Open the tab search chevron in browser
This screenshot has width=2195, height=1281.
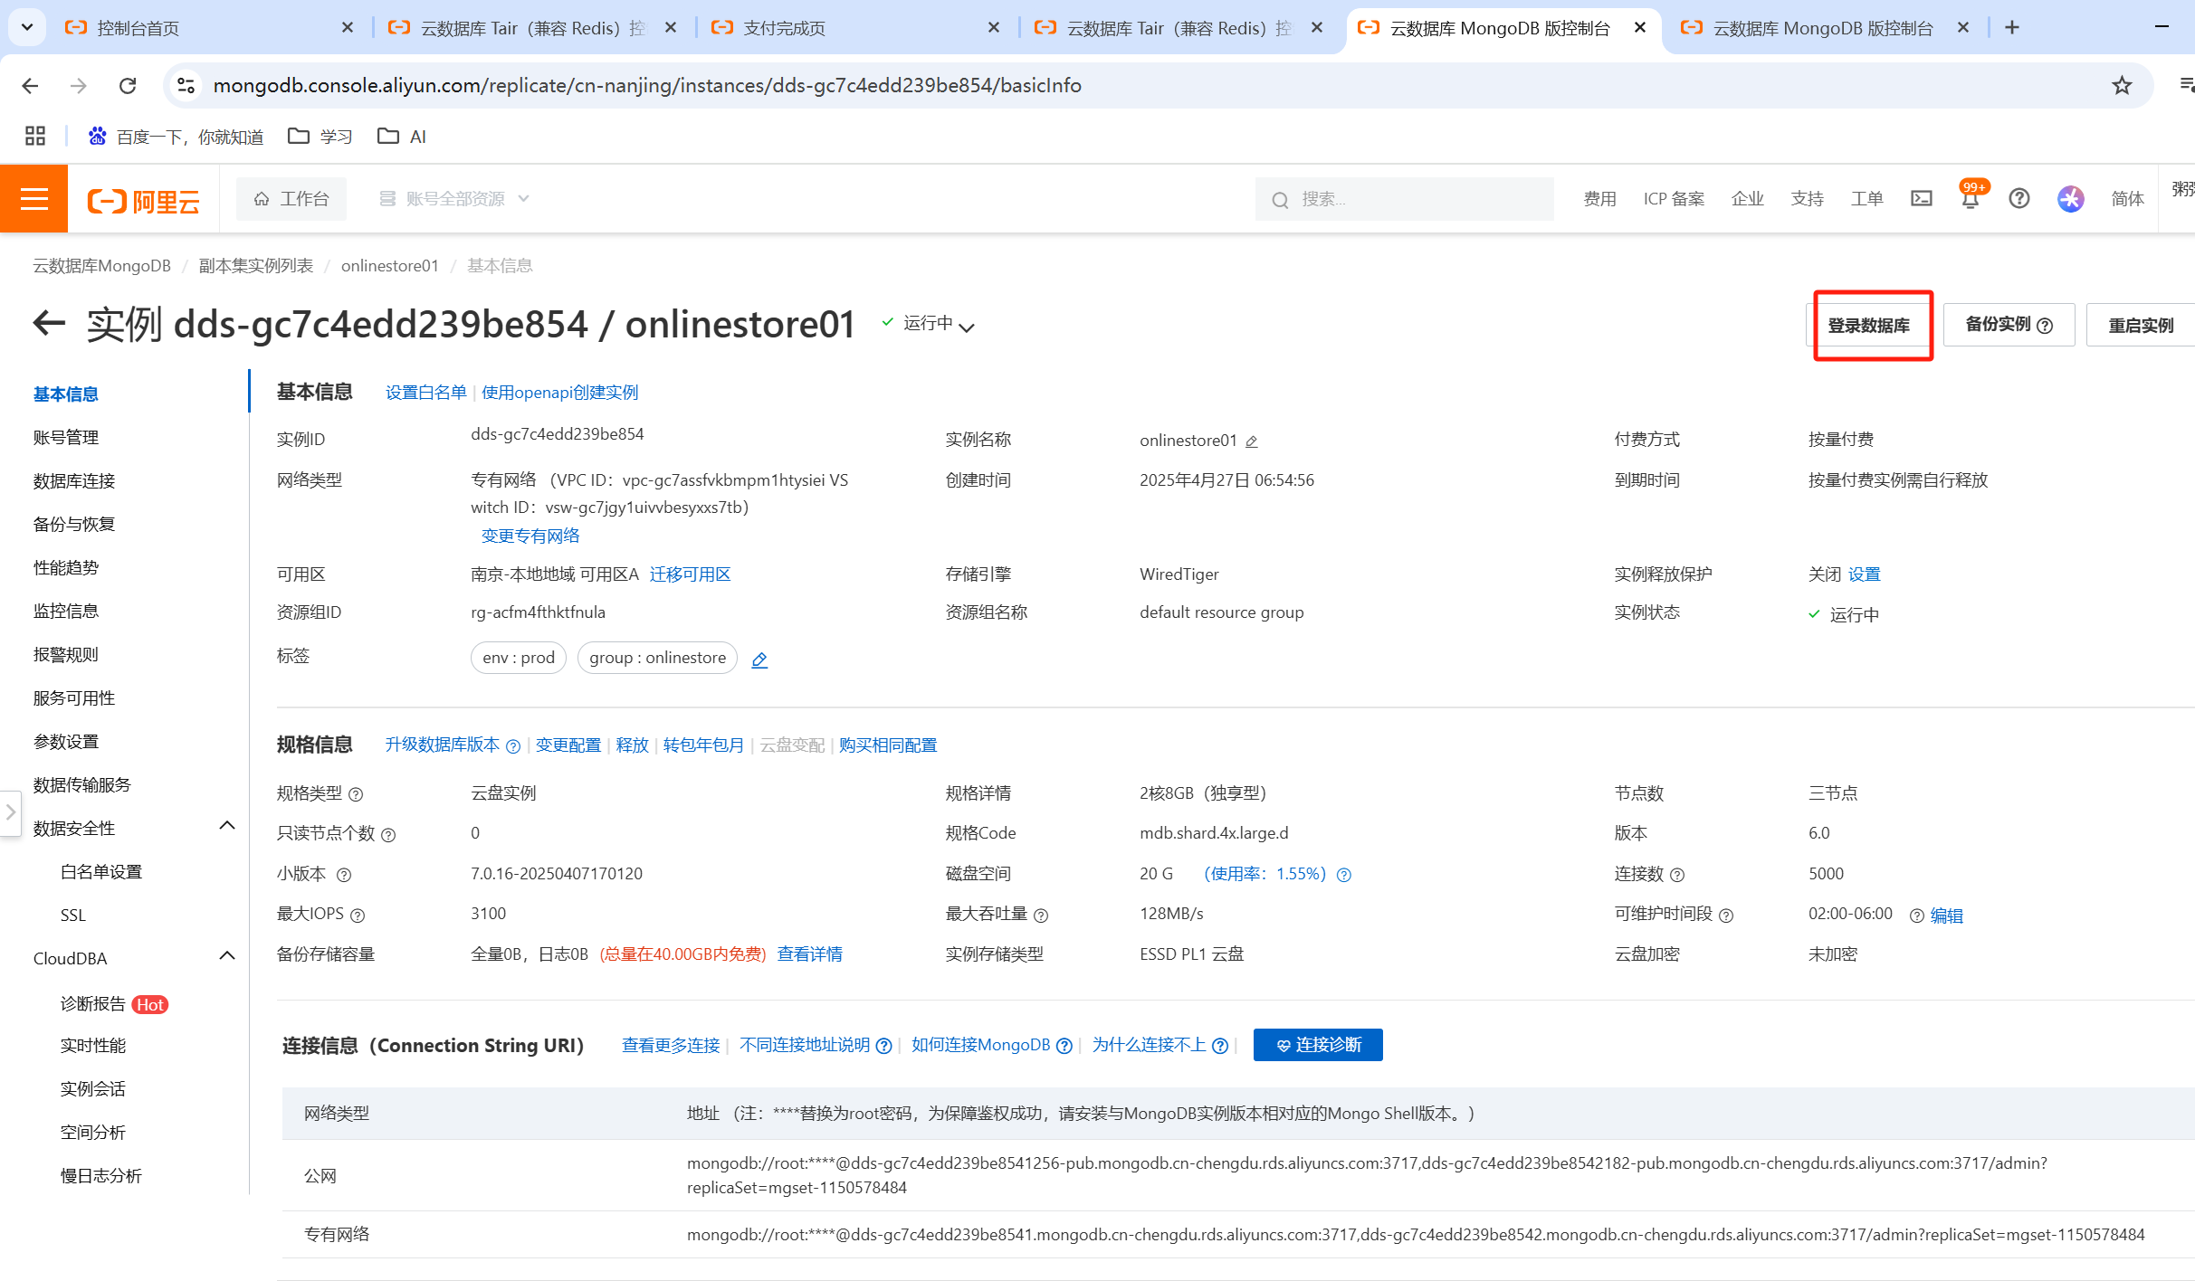pos(27,27)
